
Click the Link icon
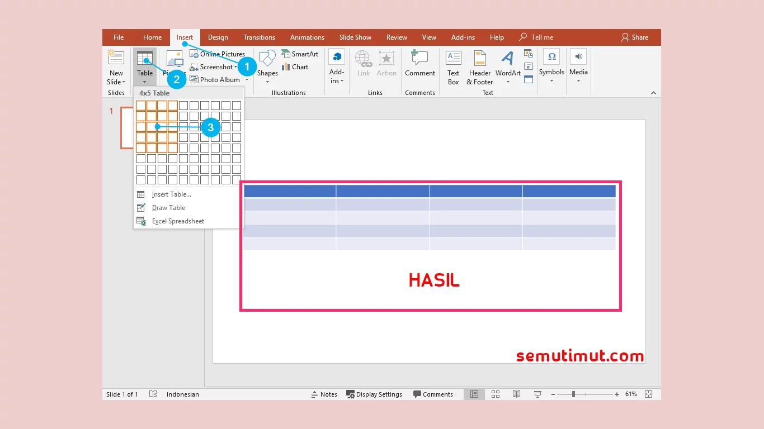[363, 58]
